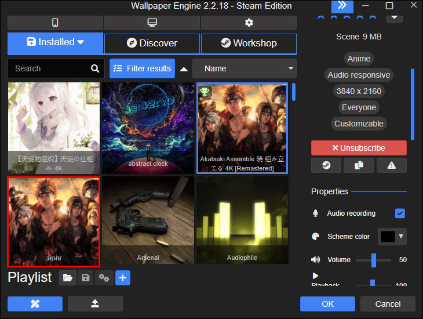This screenshot has height=319, width=423.
Task: Click the palette Scheme color icon
Action: point(315,237)
